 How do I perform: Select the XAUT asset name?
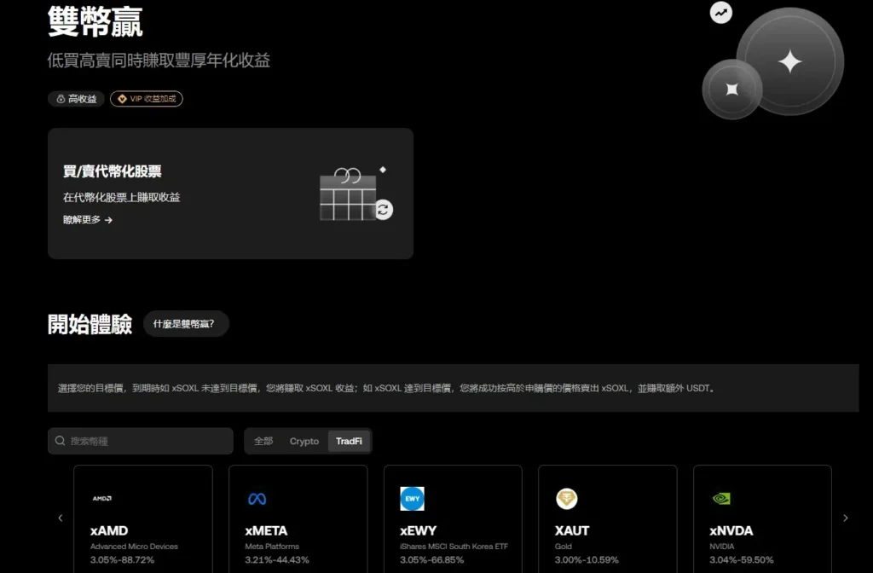point(572,530)
